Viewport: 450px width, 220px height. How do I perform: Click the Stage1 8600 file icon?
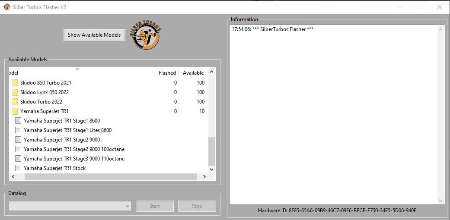tap(18, 121)
